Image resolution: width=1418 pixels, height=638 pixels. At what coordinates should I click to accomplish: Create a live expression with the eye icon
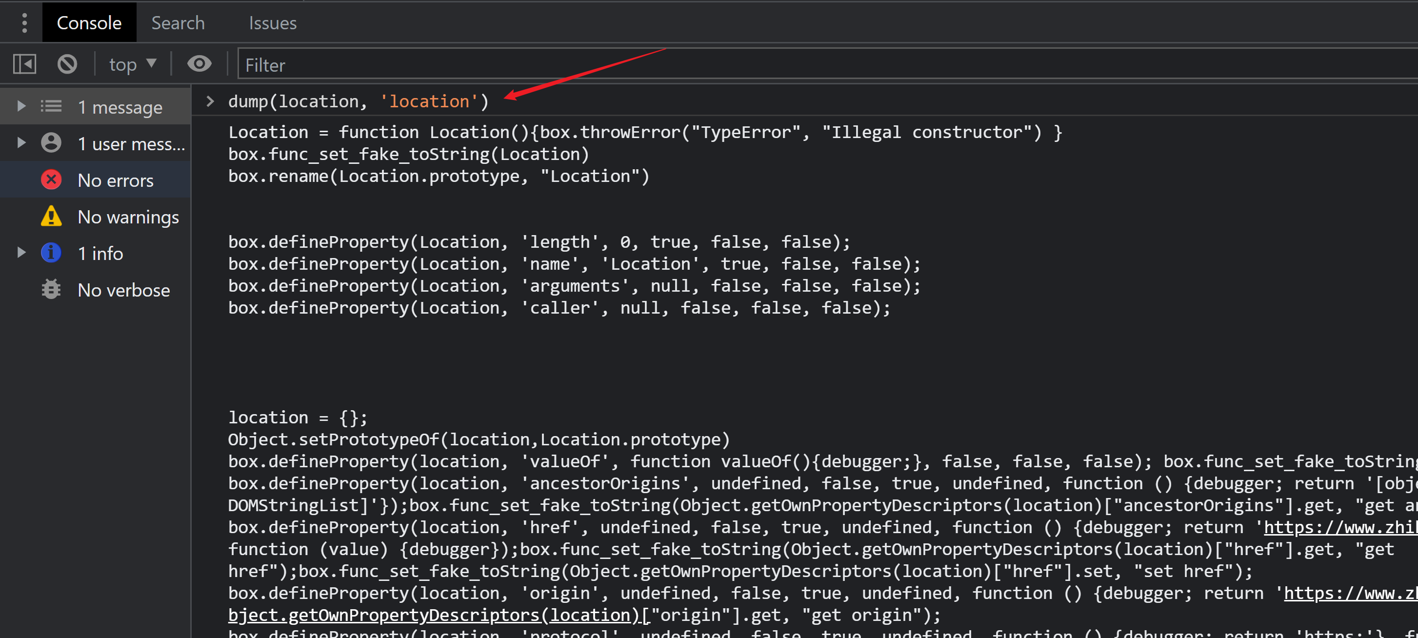[x=200, y=64]
